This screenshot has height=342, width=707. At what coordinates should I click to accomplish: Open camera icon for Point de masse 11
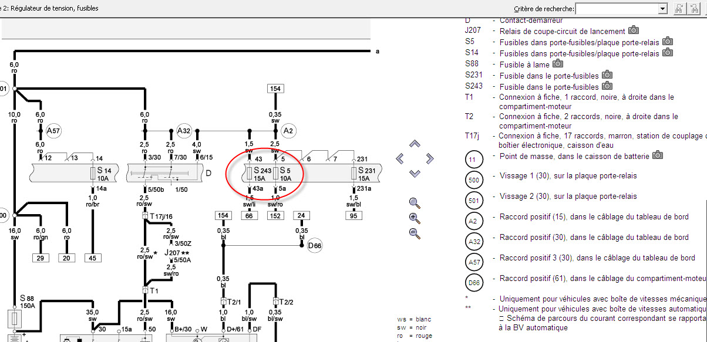[x=658, y=155]
